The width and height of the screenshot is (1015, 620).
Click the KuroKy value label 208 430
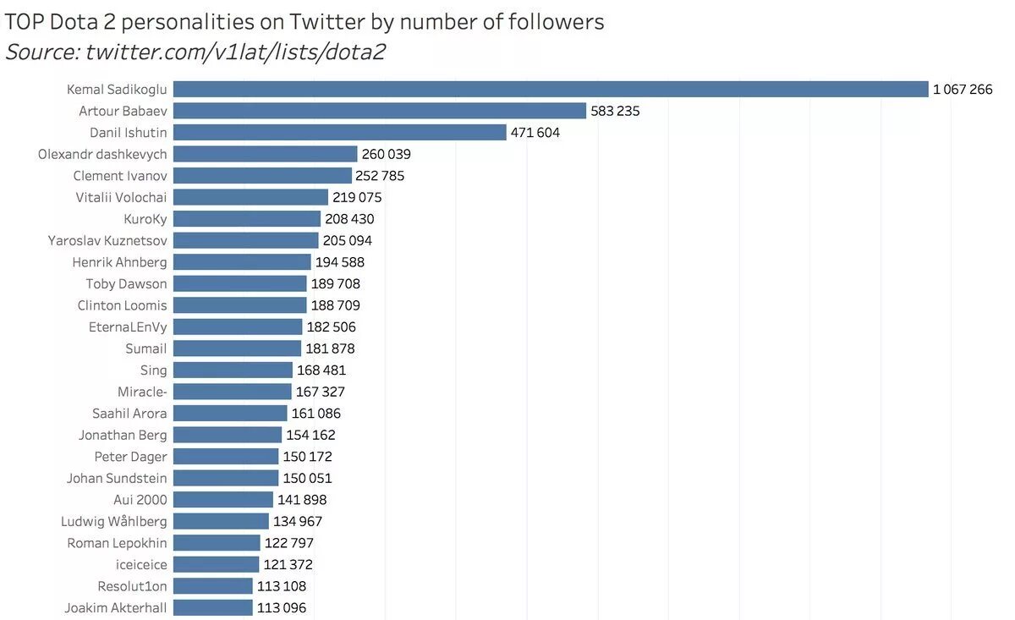pyautogui.click(x=349, y=219)
